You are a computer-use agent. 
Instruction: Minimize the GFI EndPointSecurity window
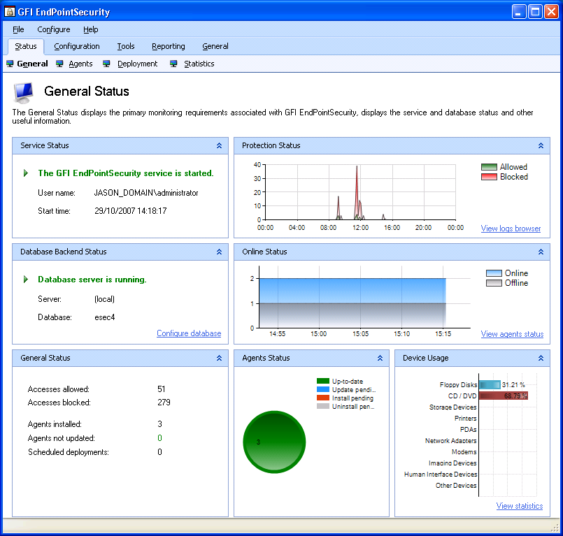click(x=518, y=12)
